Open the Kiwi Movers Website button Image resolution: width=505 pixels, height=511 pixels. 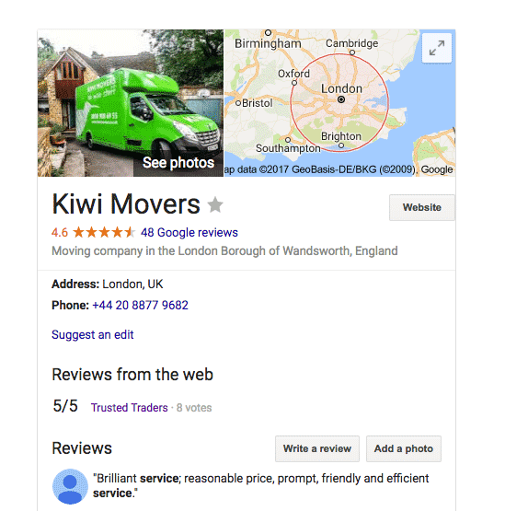421,207
